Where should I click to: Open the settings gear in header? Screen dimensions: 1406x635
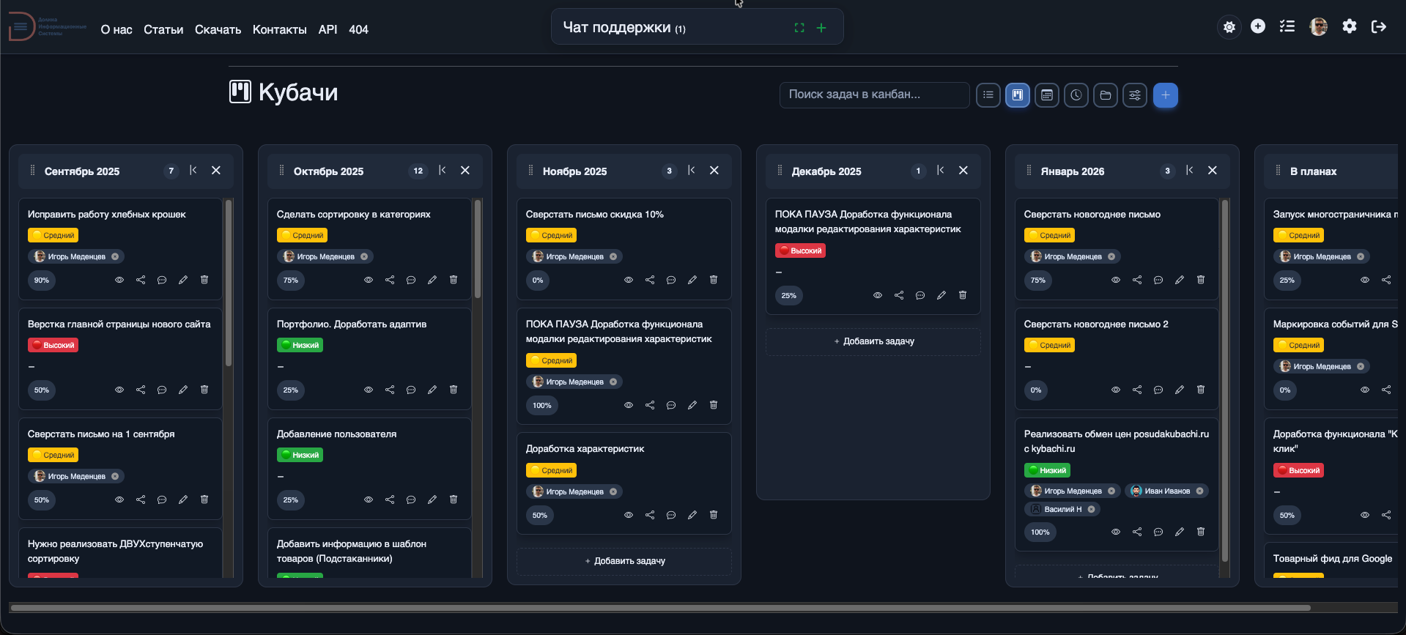click(x=1350, y=26)
